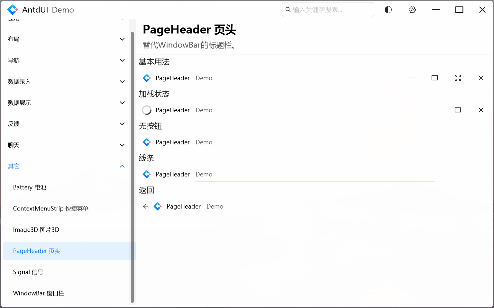494x308 pixels.
Task: Click the close icon in 基本用法 PageHeader
Action: pyautogui.click(x=481, y=78)
